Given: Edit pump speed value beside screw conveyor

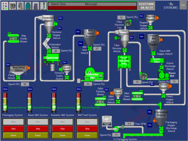Looking at the screenshot, I should pyautogui.click(x=116, y=135).
